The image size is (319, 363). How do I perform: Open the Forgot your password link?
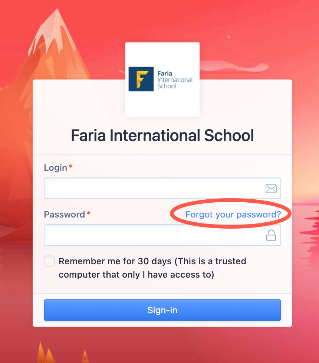[233, 214]
